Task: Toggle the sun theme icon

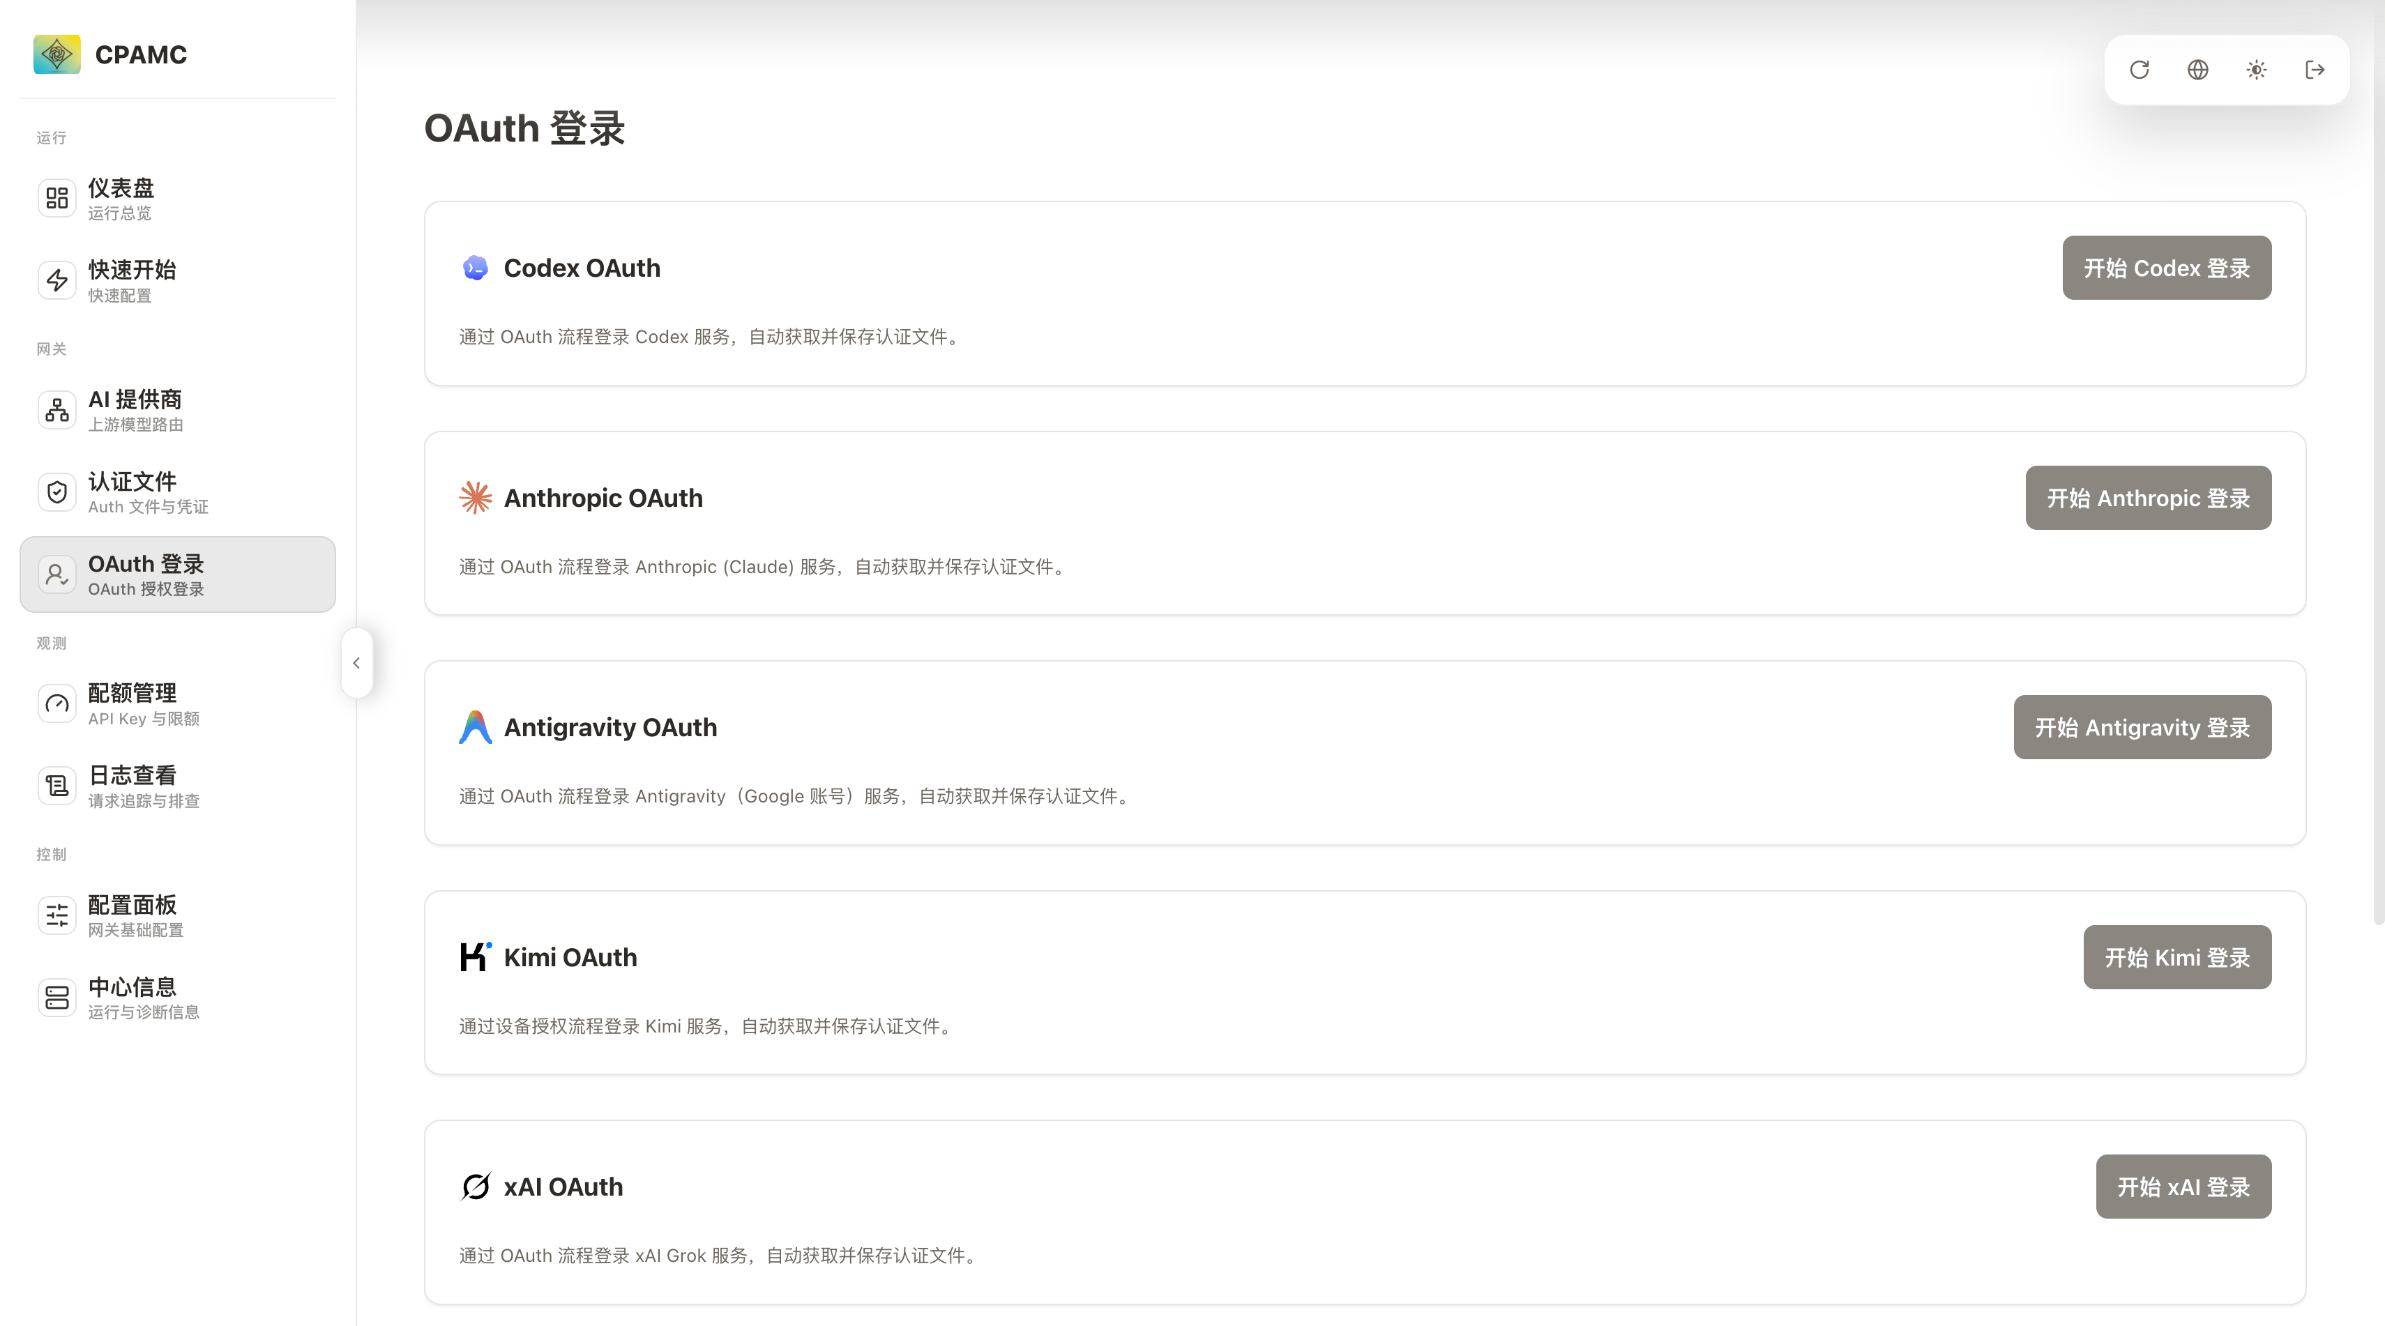Action: point(2256,70)
